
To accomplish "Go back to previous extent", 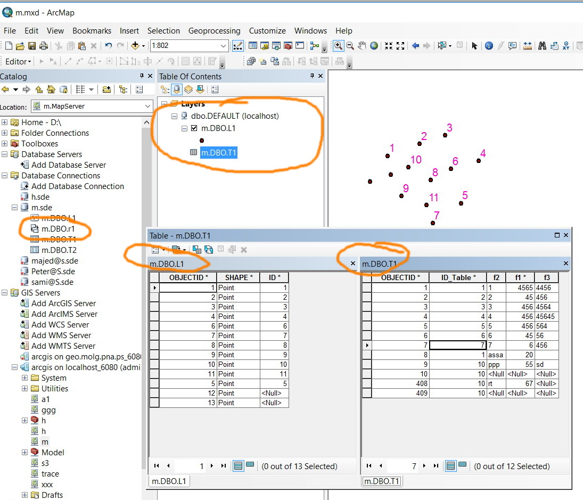I will point(415,46).
